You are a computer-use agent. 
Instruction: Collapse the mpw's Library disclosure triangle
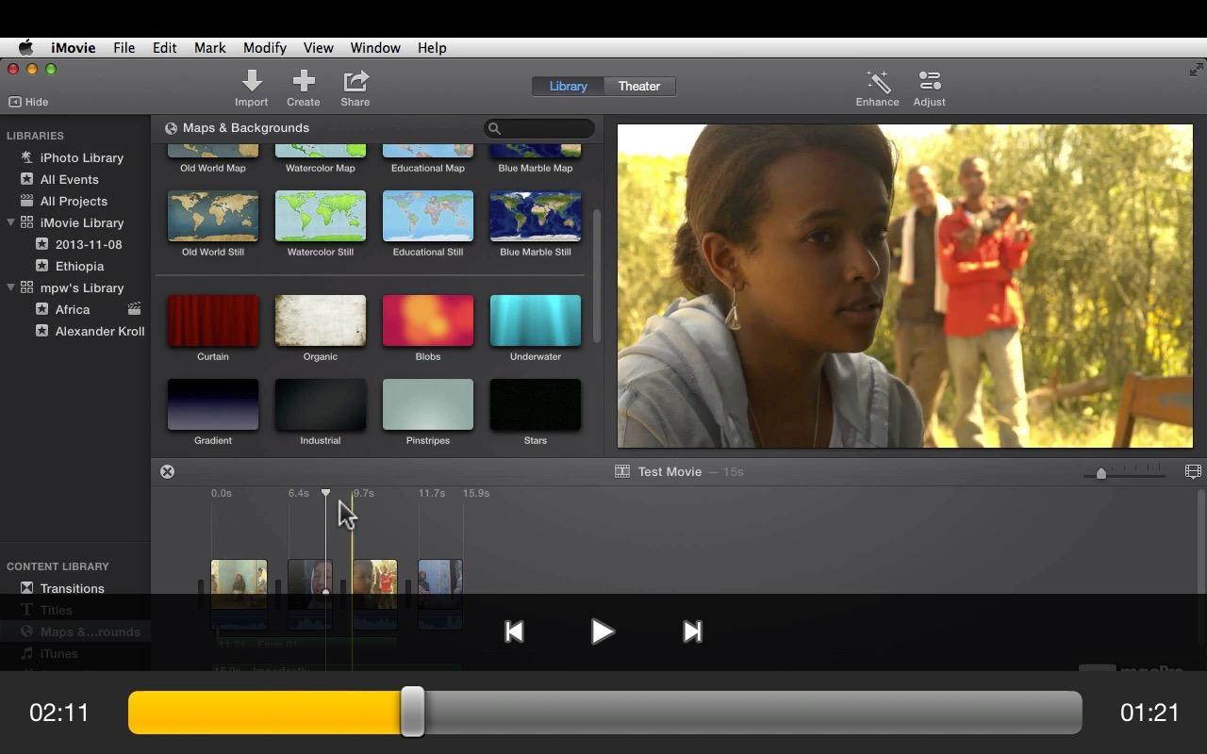10,287
